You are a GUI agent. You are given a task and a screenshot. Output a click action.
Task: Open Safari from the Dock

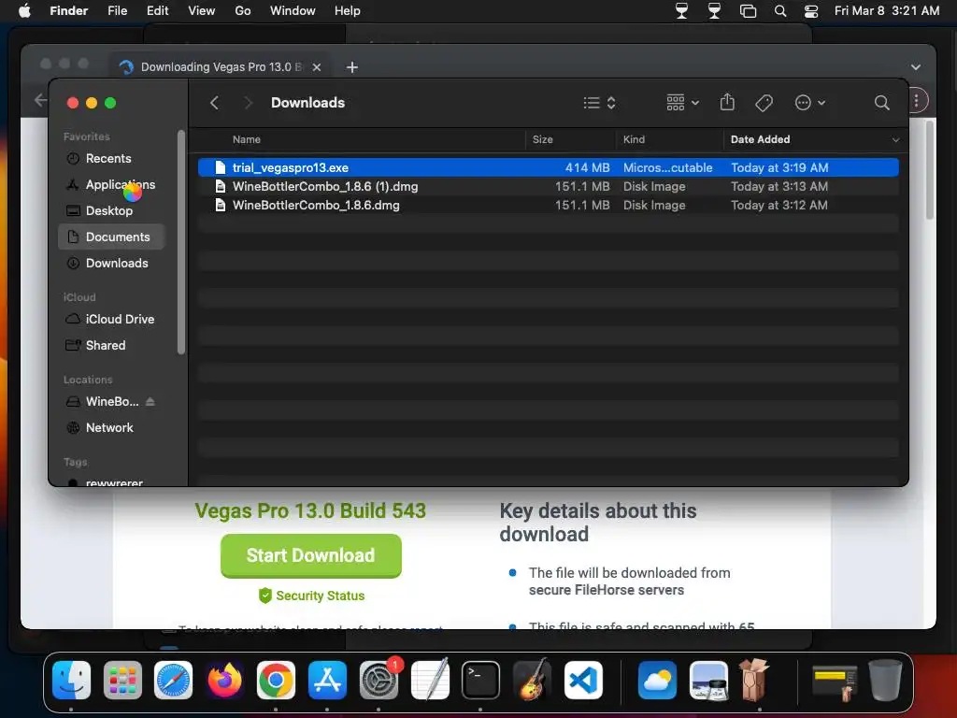click(x=173, y=681)
